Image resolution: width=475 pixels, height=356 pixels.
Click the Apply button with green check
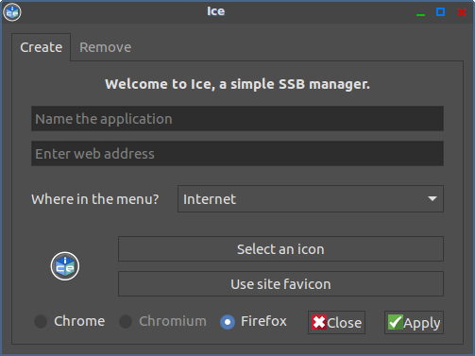point(414,323)
